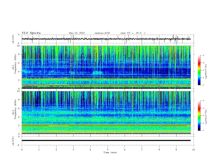
Task: Click the time axis tick label "3"
Action: click(x=73, y=150)
